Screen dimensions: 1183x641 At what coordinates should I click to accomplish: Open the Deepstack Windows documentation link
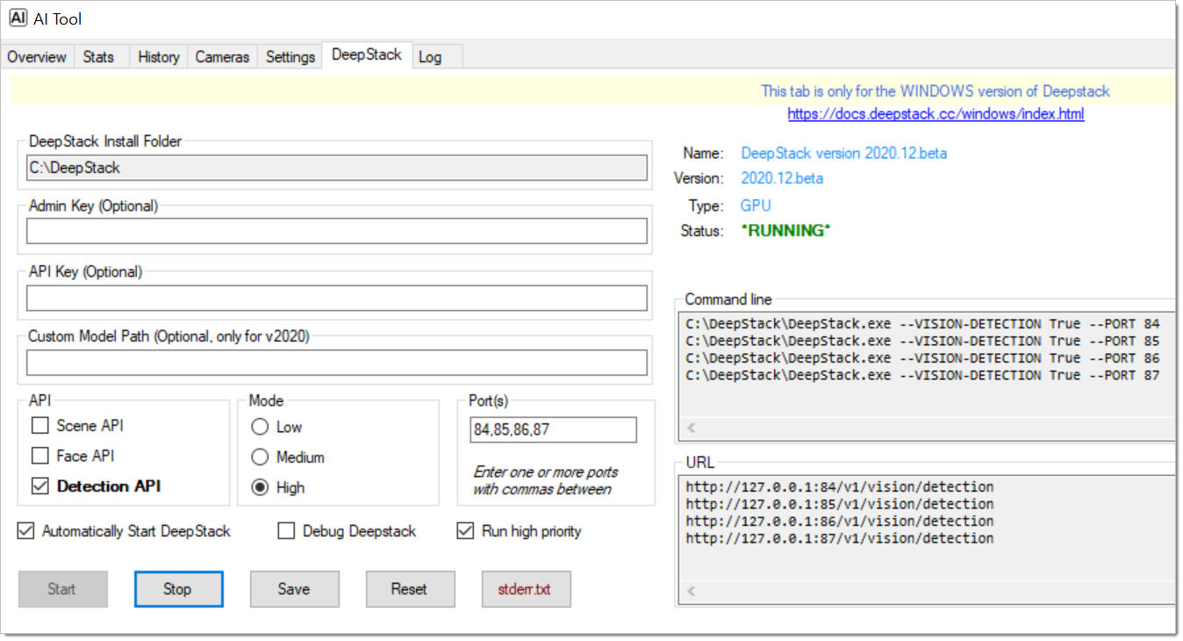[x=936, y=114]
